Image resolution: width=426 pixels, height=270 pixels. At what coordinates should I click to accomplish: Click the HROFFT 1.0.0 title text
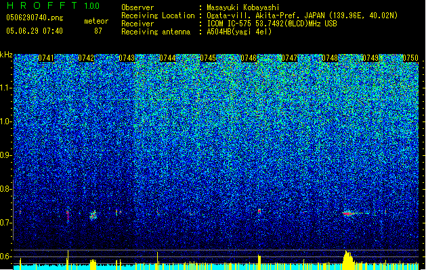click(54, 5)
